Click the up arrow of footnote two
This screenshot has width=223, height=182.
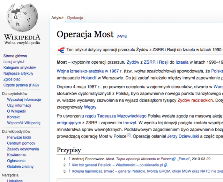[x=69, y=165]
